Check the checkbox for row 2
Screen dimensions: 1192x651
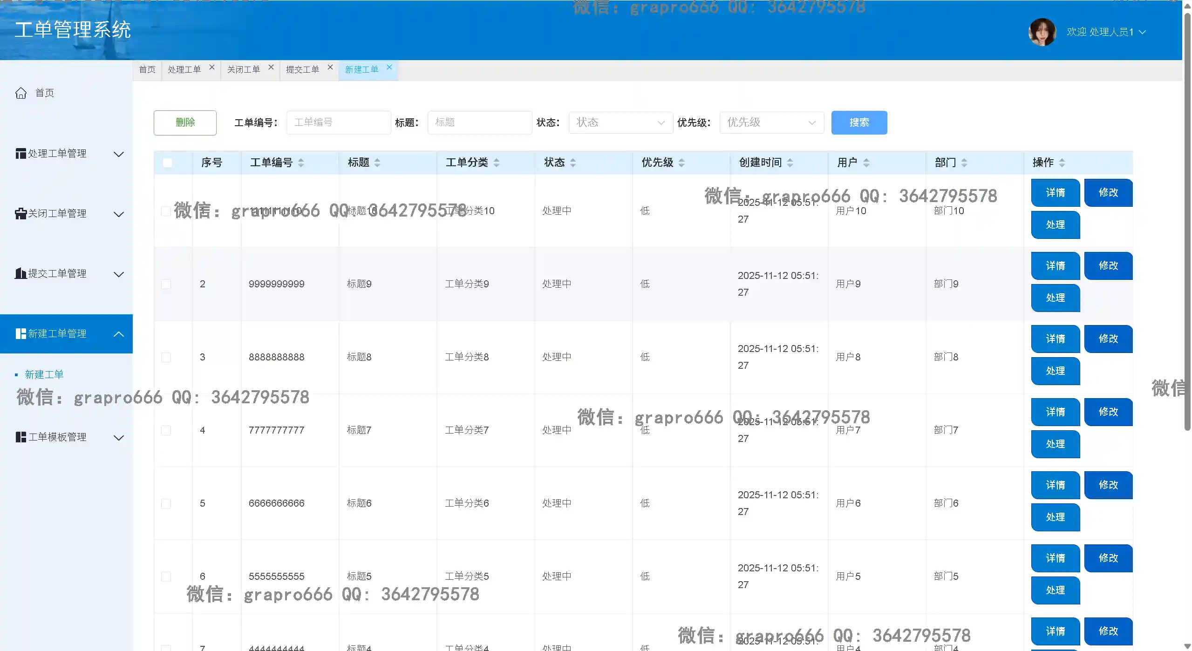coord(166,284)
